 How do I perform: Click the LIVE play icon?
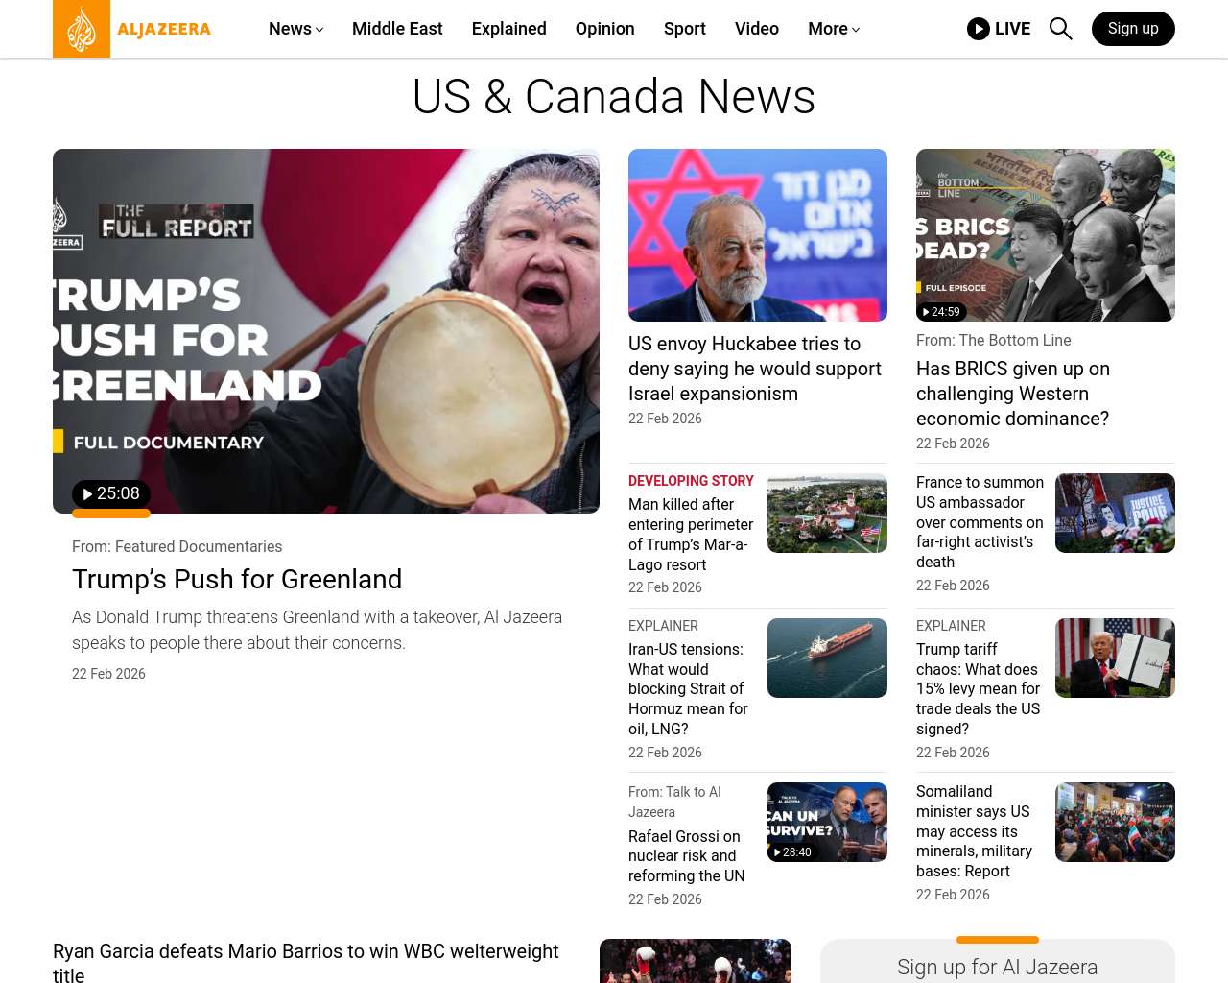tap(978, 29)
